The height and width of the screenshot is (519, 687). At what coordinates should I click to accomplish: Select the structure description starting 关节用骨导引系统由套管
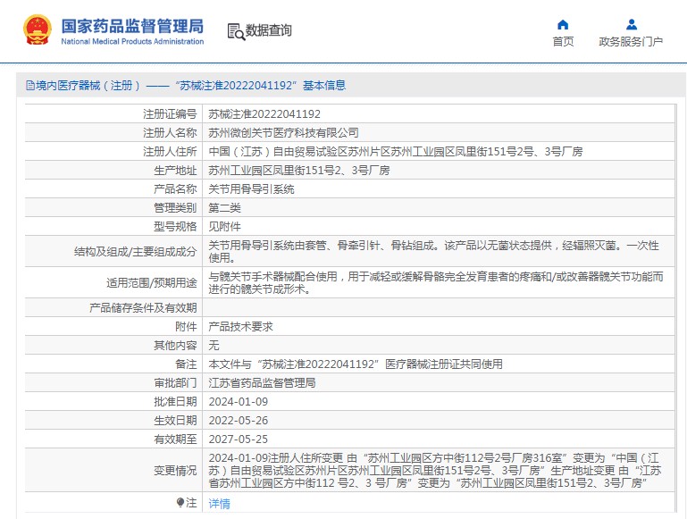434,252
